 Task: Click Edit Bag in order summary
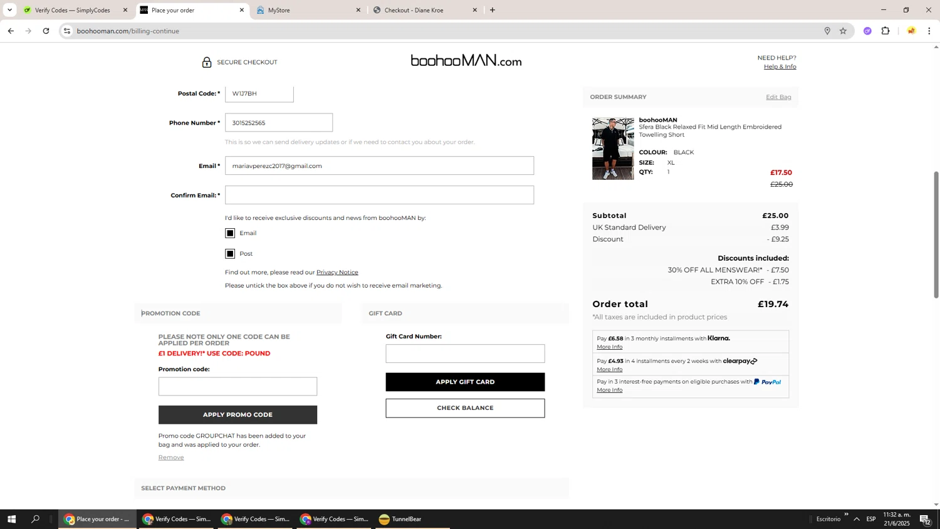coord(778,97)
